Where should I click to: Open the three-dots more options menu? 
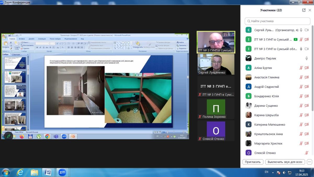pyautogui.click(x=310, y=162)
